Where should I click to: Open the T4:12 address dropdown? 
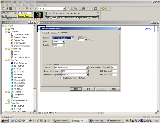pyautogui.click(x=64, y=9)
